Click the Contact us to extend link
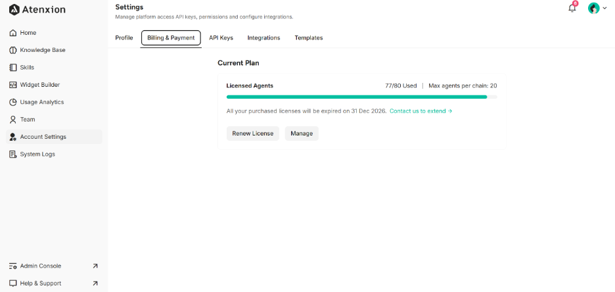 pyautogui.click(x=421, y=111)
